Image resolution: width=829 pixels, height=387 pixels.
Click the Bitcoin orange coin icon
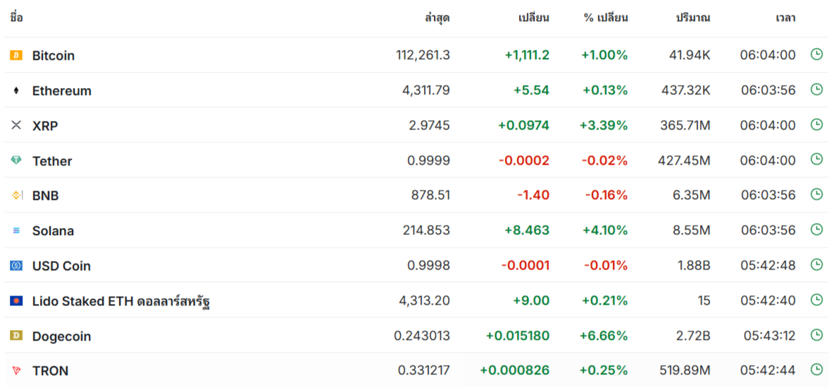16,56
